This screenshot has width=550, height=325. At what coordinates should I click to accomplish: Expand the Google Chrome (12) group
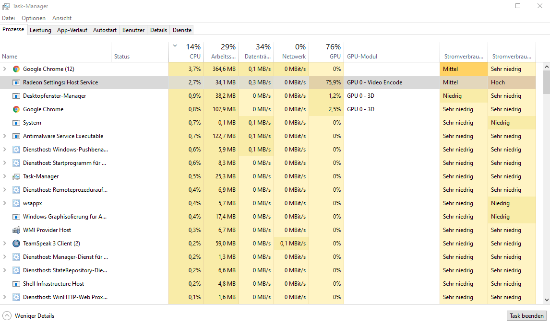5,69
